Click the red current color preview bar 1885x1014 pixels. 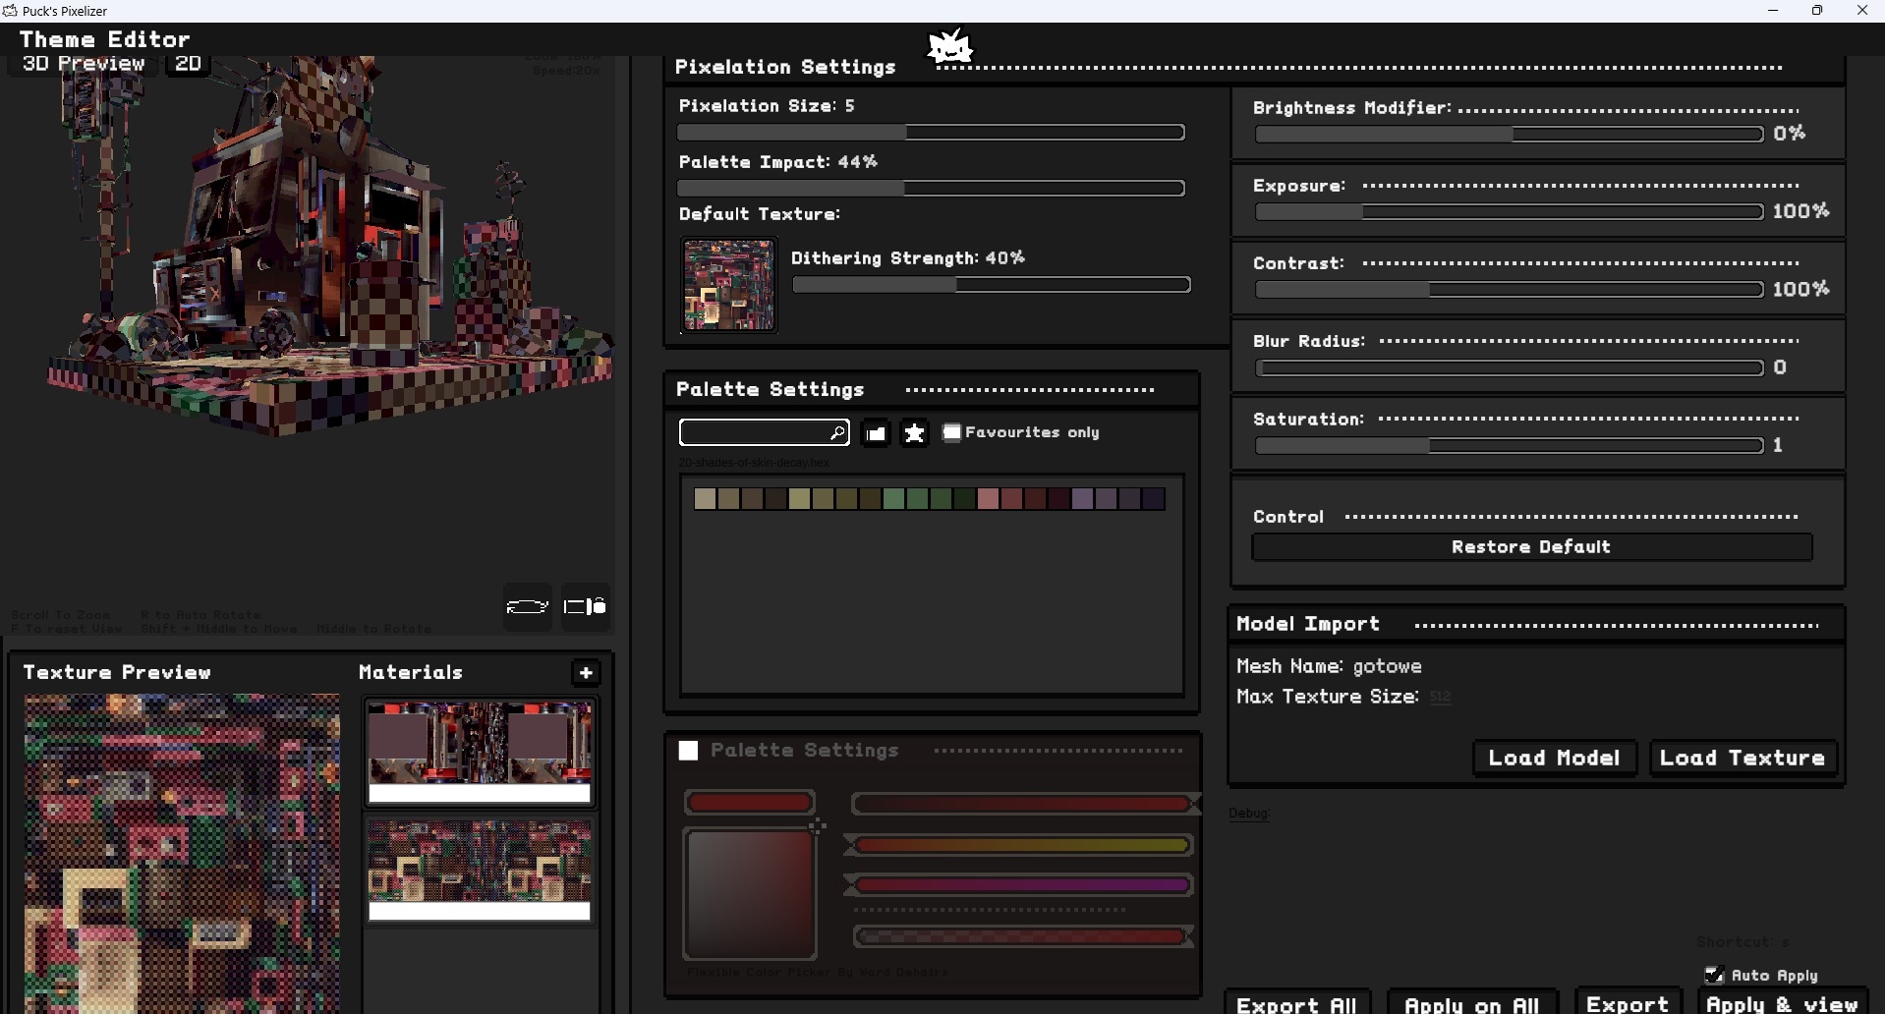750,804
